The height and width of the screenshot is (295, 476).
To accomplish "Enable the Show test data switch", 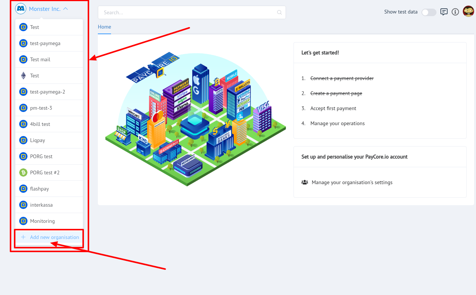I will click(429, 12).
